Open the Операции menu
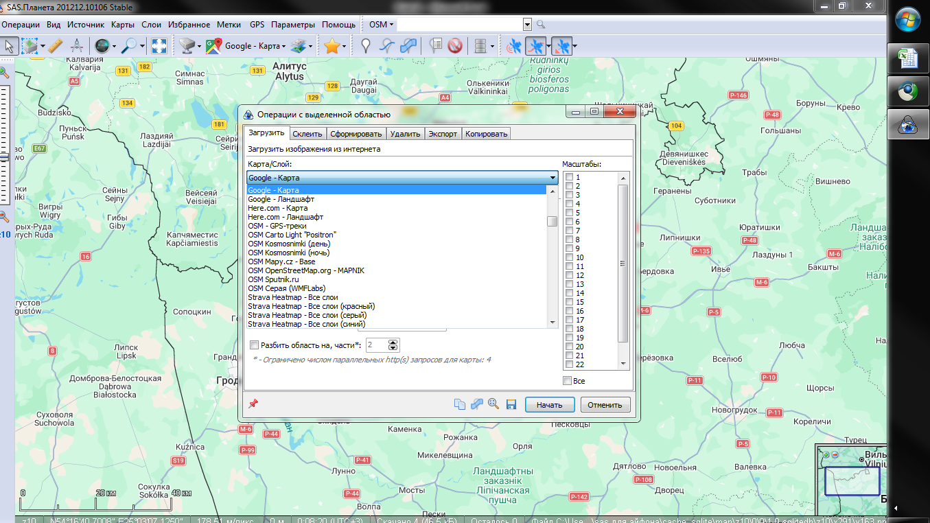Image resolution: width=930 pixels, height=523 pixels. tap(21, 24)
